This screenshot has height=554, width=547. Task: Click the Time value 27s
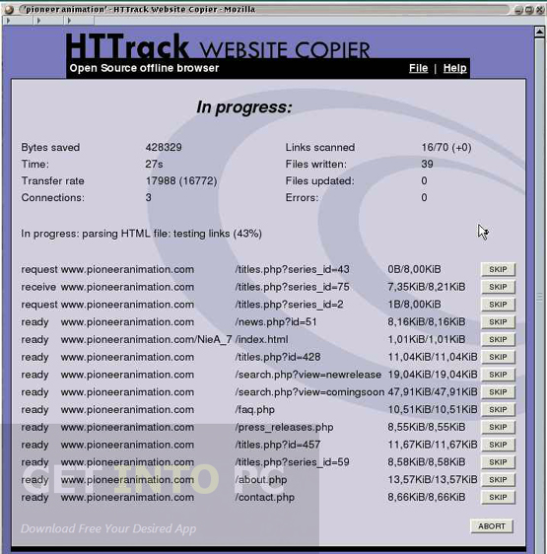click(x=154, y=164)
